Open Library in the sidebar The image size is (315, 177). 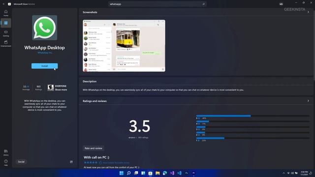point(6,152)
